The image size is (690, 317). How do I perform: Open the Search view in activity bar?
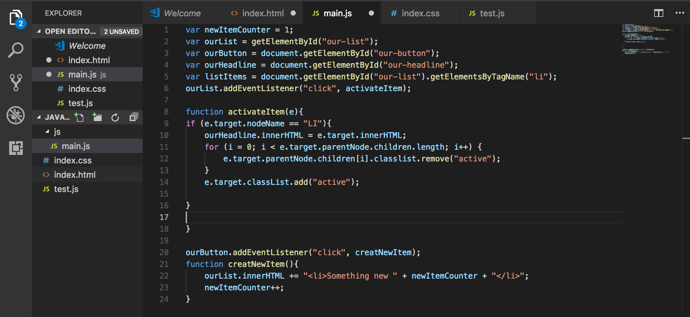(16, 50)
